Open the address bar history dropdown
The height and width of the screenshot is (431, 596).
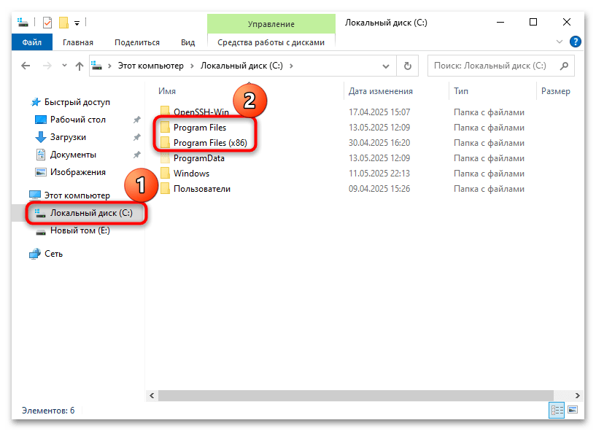point(387,66)
